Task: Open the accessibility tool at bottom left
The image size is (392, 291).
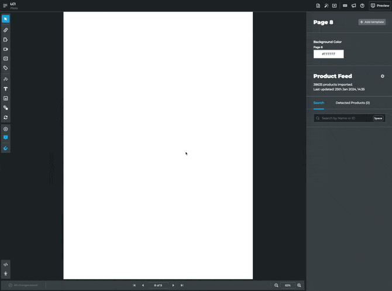Action: [x=6, y=273]
